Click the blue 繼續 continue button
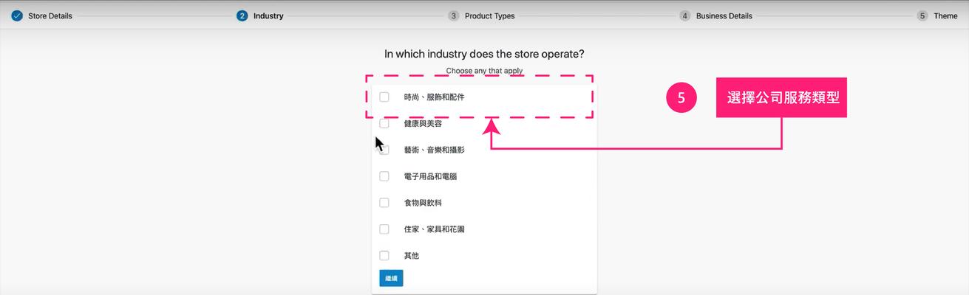 click(391, 278)
